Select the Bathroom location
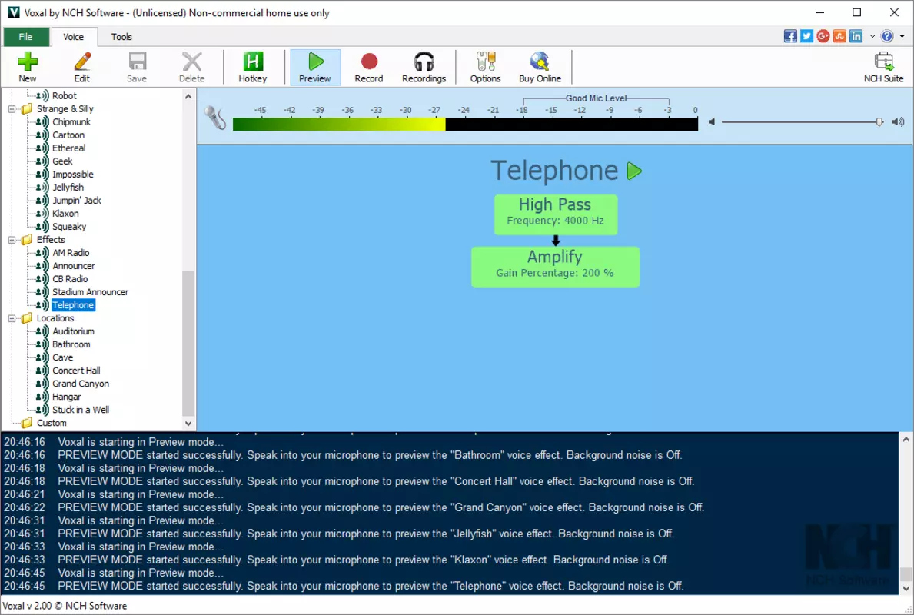914x615 pixels. click(x=71, y=344)
